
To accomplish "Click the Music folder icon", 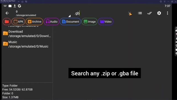I will 5,44.
